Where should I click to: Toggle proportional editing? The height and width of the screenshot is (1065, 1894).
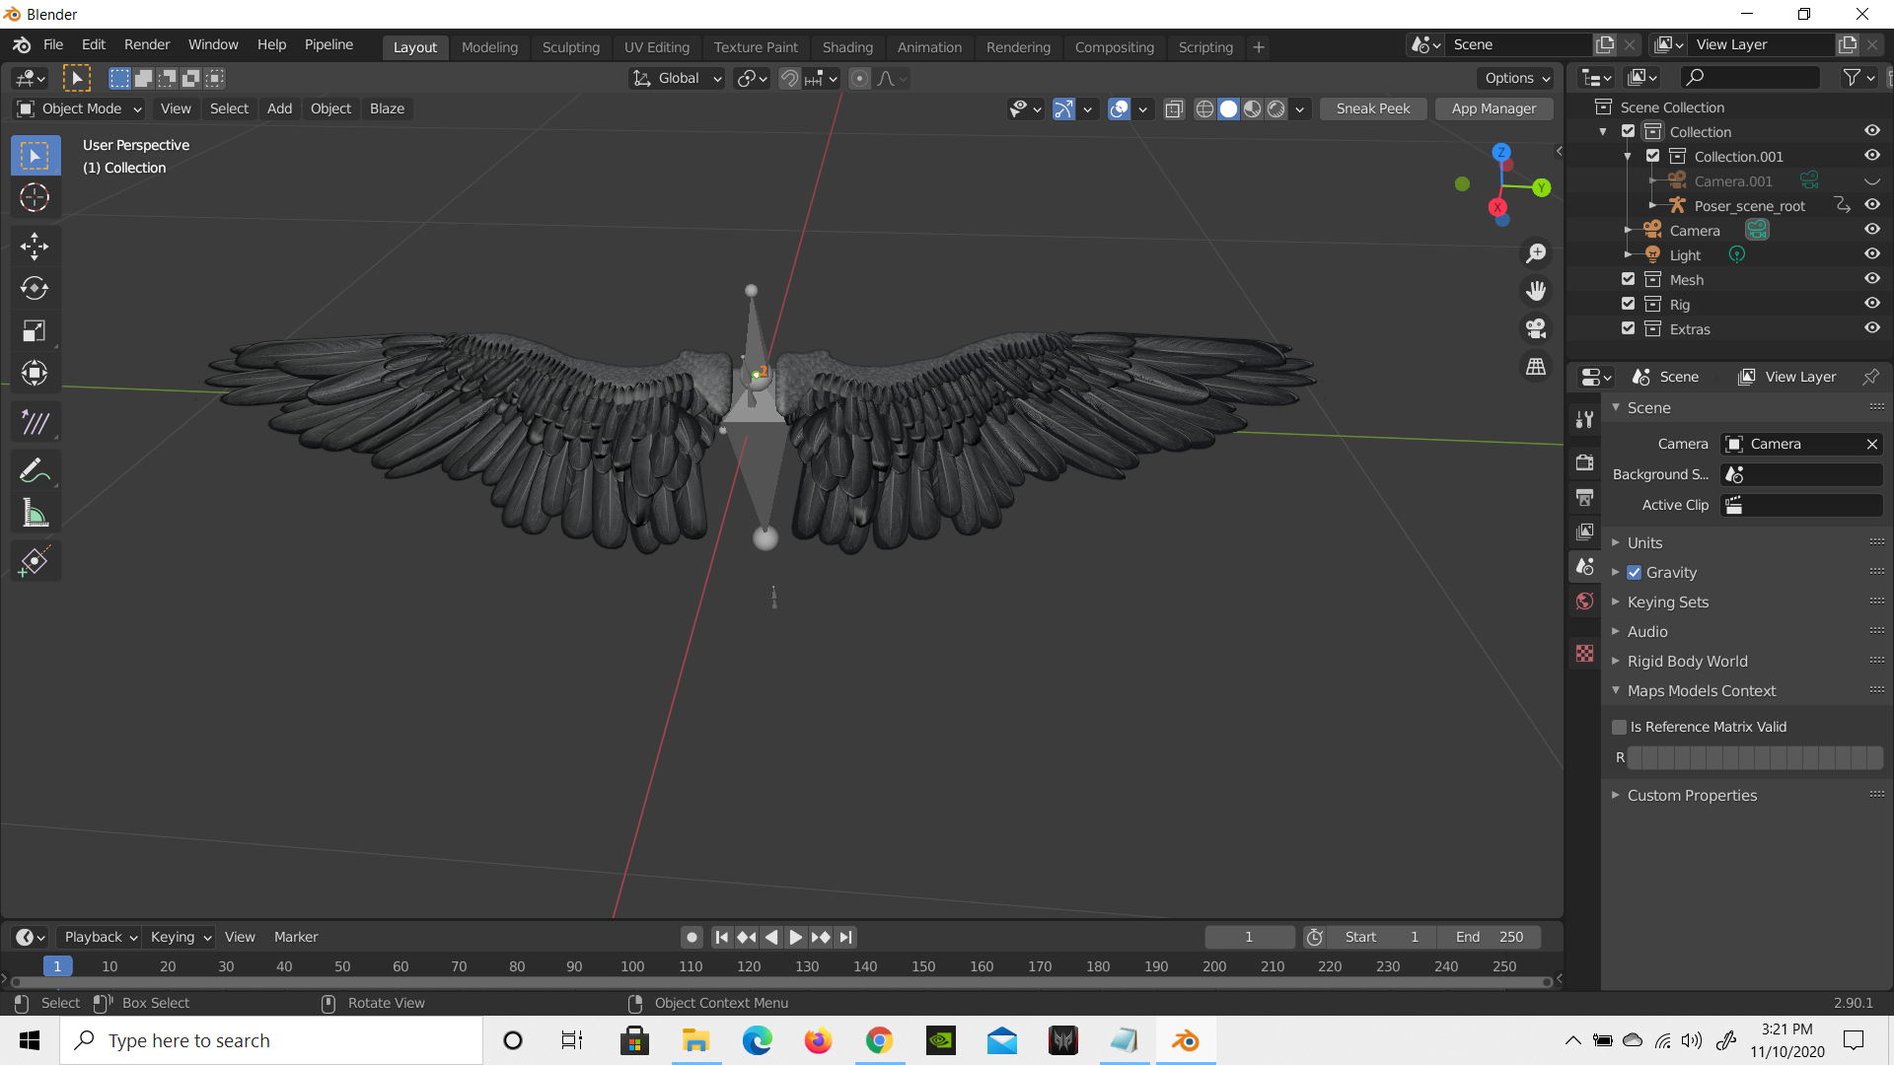pyautogui.click(x=859, y=78)
